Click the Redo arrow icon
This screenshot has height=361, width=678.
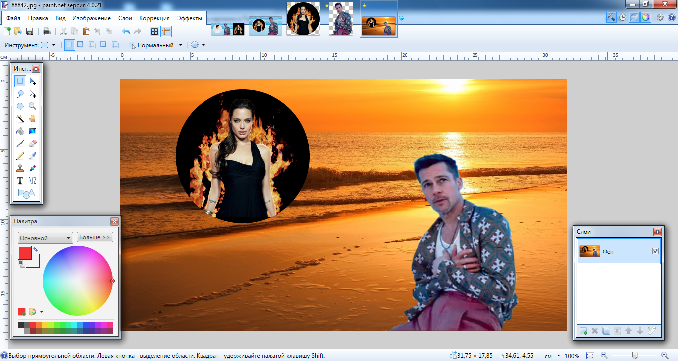coord(137,31)
